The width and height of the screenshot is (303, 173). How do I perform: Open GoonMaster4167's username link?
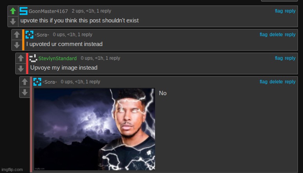[48, 11]
